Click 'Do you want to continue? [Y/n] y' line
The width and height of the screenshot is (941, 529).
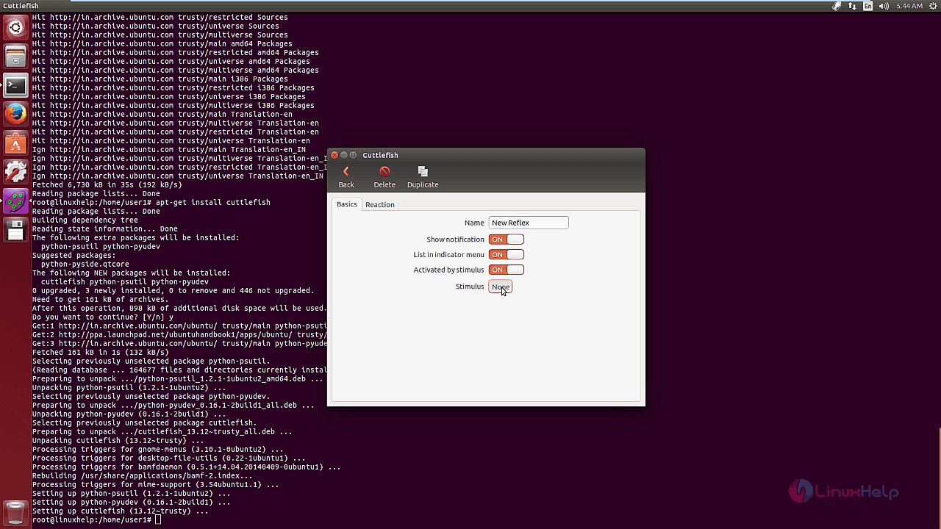tap(102, 317)
